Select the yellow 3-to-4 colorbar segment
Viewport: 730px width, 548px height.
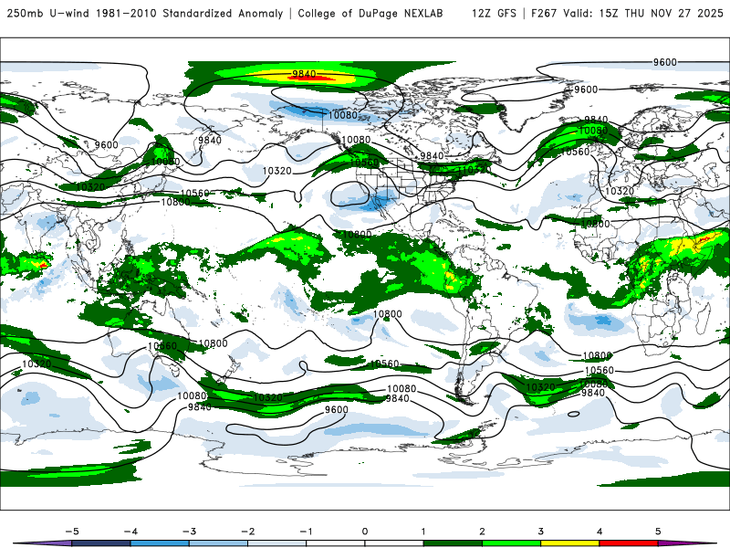pos(570,543)
